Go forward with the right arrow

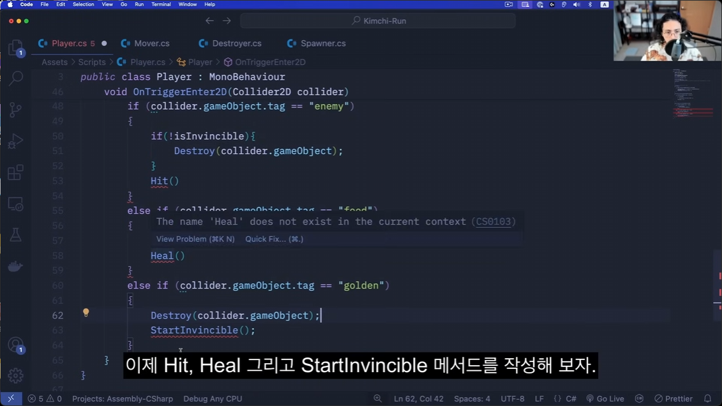pos(227,20)
